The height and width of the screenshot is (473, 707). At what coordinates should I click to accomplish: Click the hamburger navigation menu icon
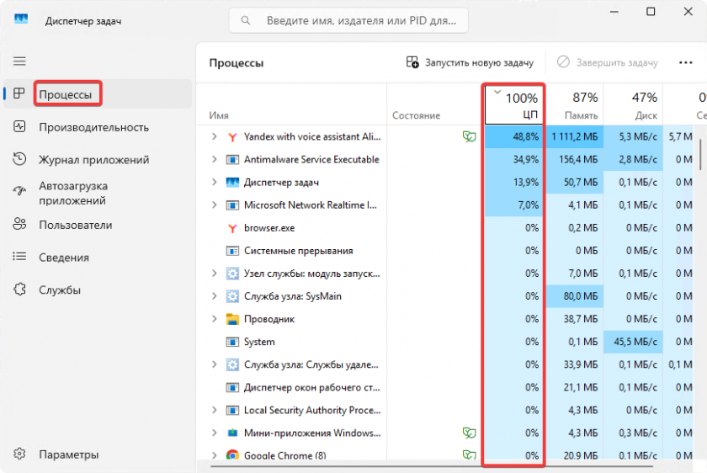pos(19,61)
